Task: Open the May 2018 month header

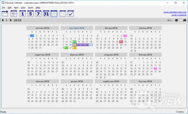Action: point(43,55)
